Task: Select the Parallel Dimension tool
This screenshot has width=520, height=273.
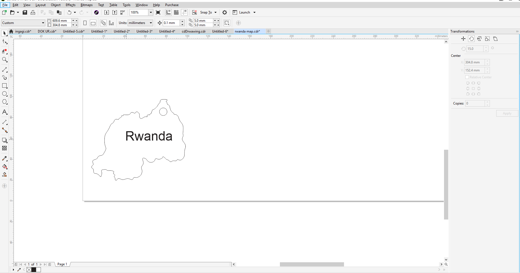Action: click(x=4, y=122)
